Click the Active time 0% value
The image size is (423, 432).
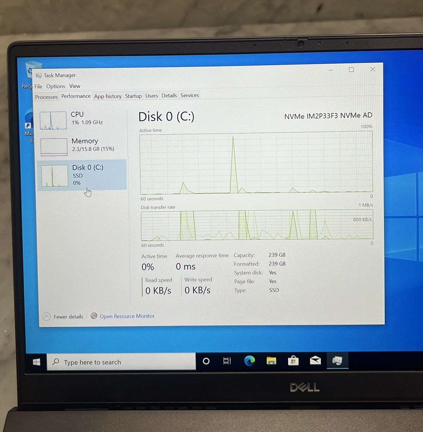coord(148,267)
